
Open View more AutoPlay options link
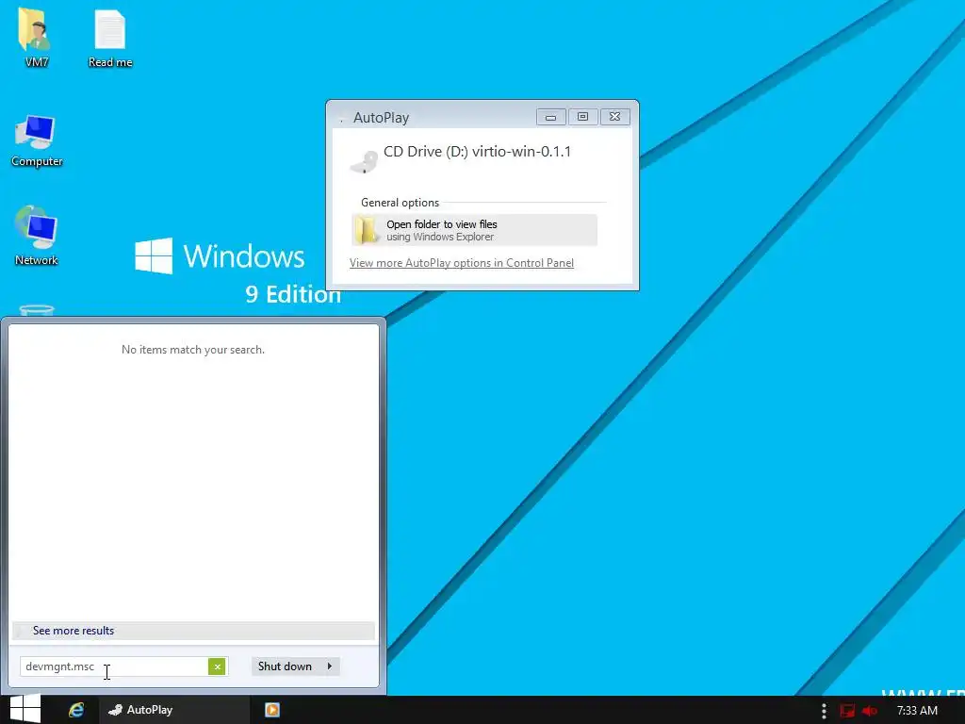tap(462, 263)
